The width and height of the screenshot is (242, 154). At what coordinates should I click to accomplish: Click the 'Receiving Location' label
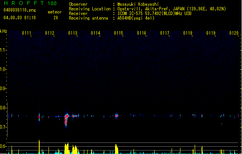90,9
